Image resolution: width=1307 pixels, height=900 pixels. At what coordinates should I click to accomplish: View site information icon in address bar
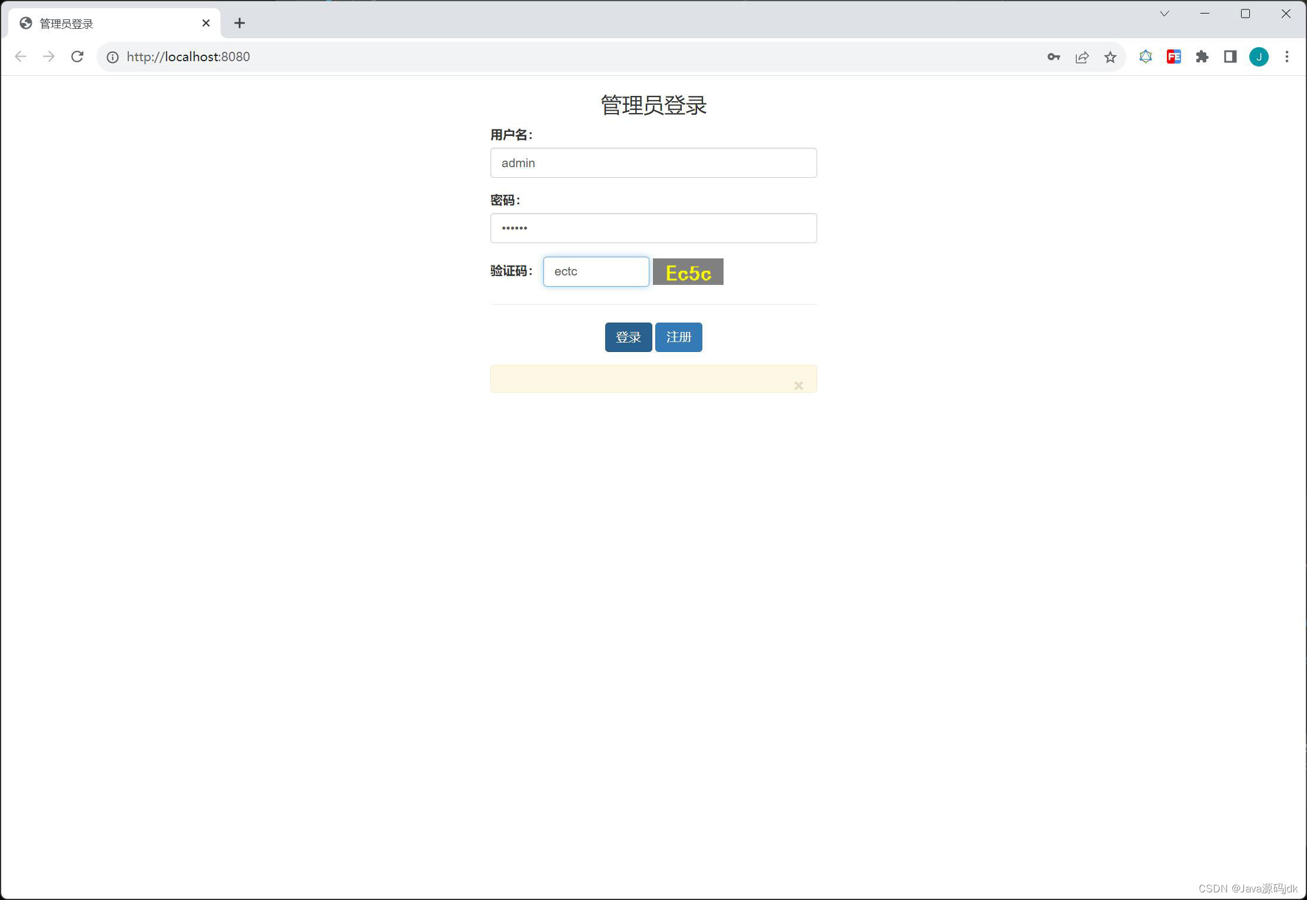click(112, 57)
